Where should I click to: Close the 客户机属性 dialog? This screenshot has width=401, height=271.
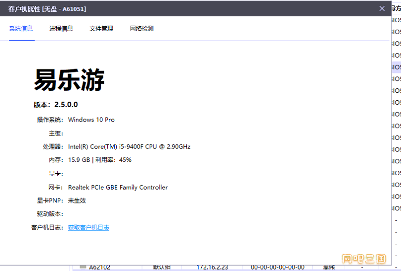pos(382,8)
